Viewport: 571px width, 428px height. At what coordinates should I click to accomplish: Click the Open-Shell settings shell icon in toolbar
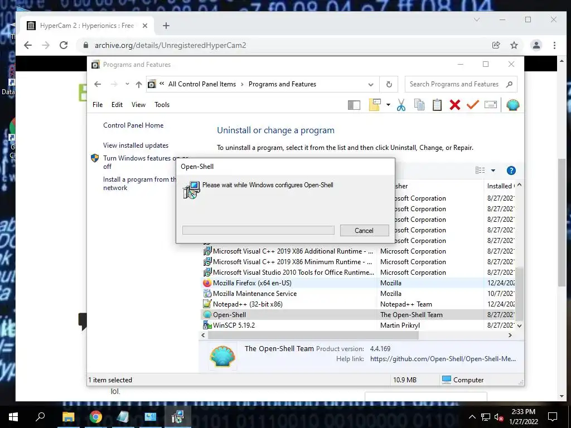512,105
